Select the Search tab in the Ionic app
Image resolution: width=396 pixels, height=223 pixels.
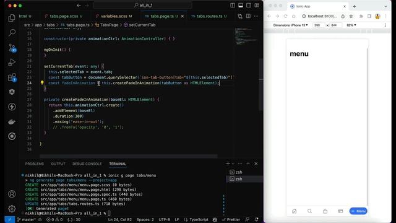pyautogui.click(x=309, y=211)
